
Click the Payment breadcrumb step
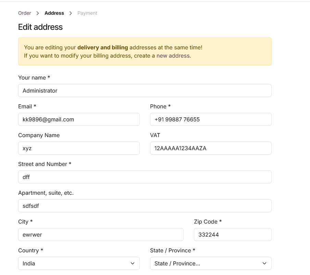click(87, 13)
